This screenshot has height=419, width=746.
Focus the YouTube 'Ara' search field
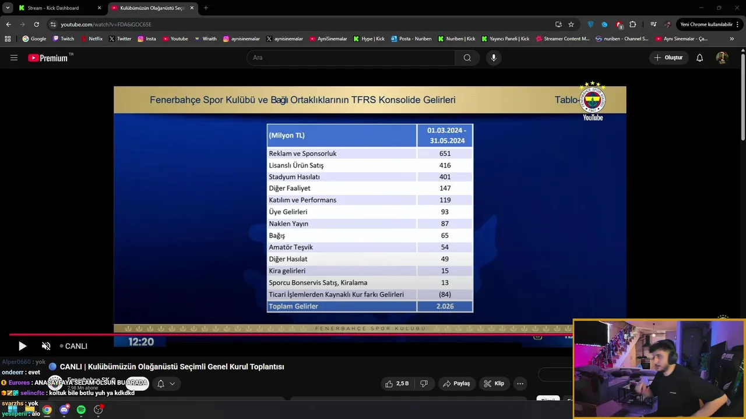click(351, 58)
